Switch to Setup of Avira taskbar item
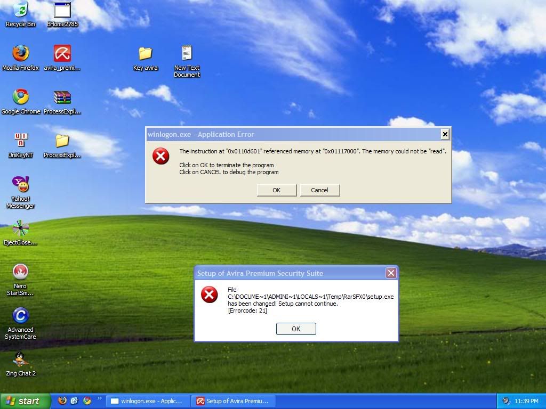The width and height of the screenshot is (546, 409). pyautogui.click(x=234, y=401)
